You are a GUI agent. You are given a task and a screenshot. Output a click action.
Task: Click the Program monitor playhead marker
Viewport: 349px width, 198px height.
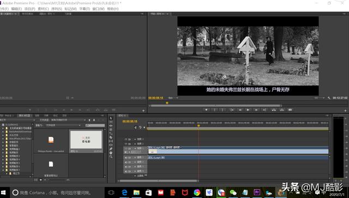pyautogui.click(x=167, y=103)
